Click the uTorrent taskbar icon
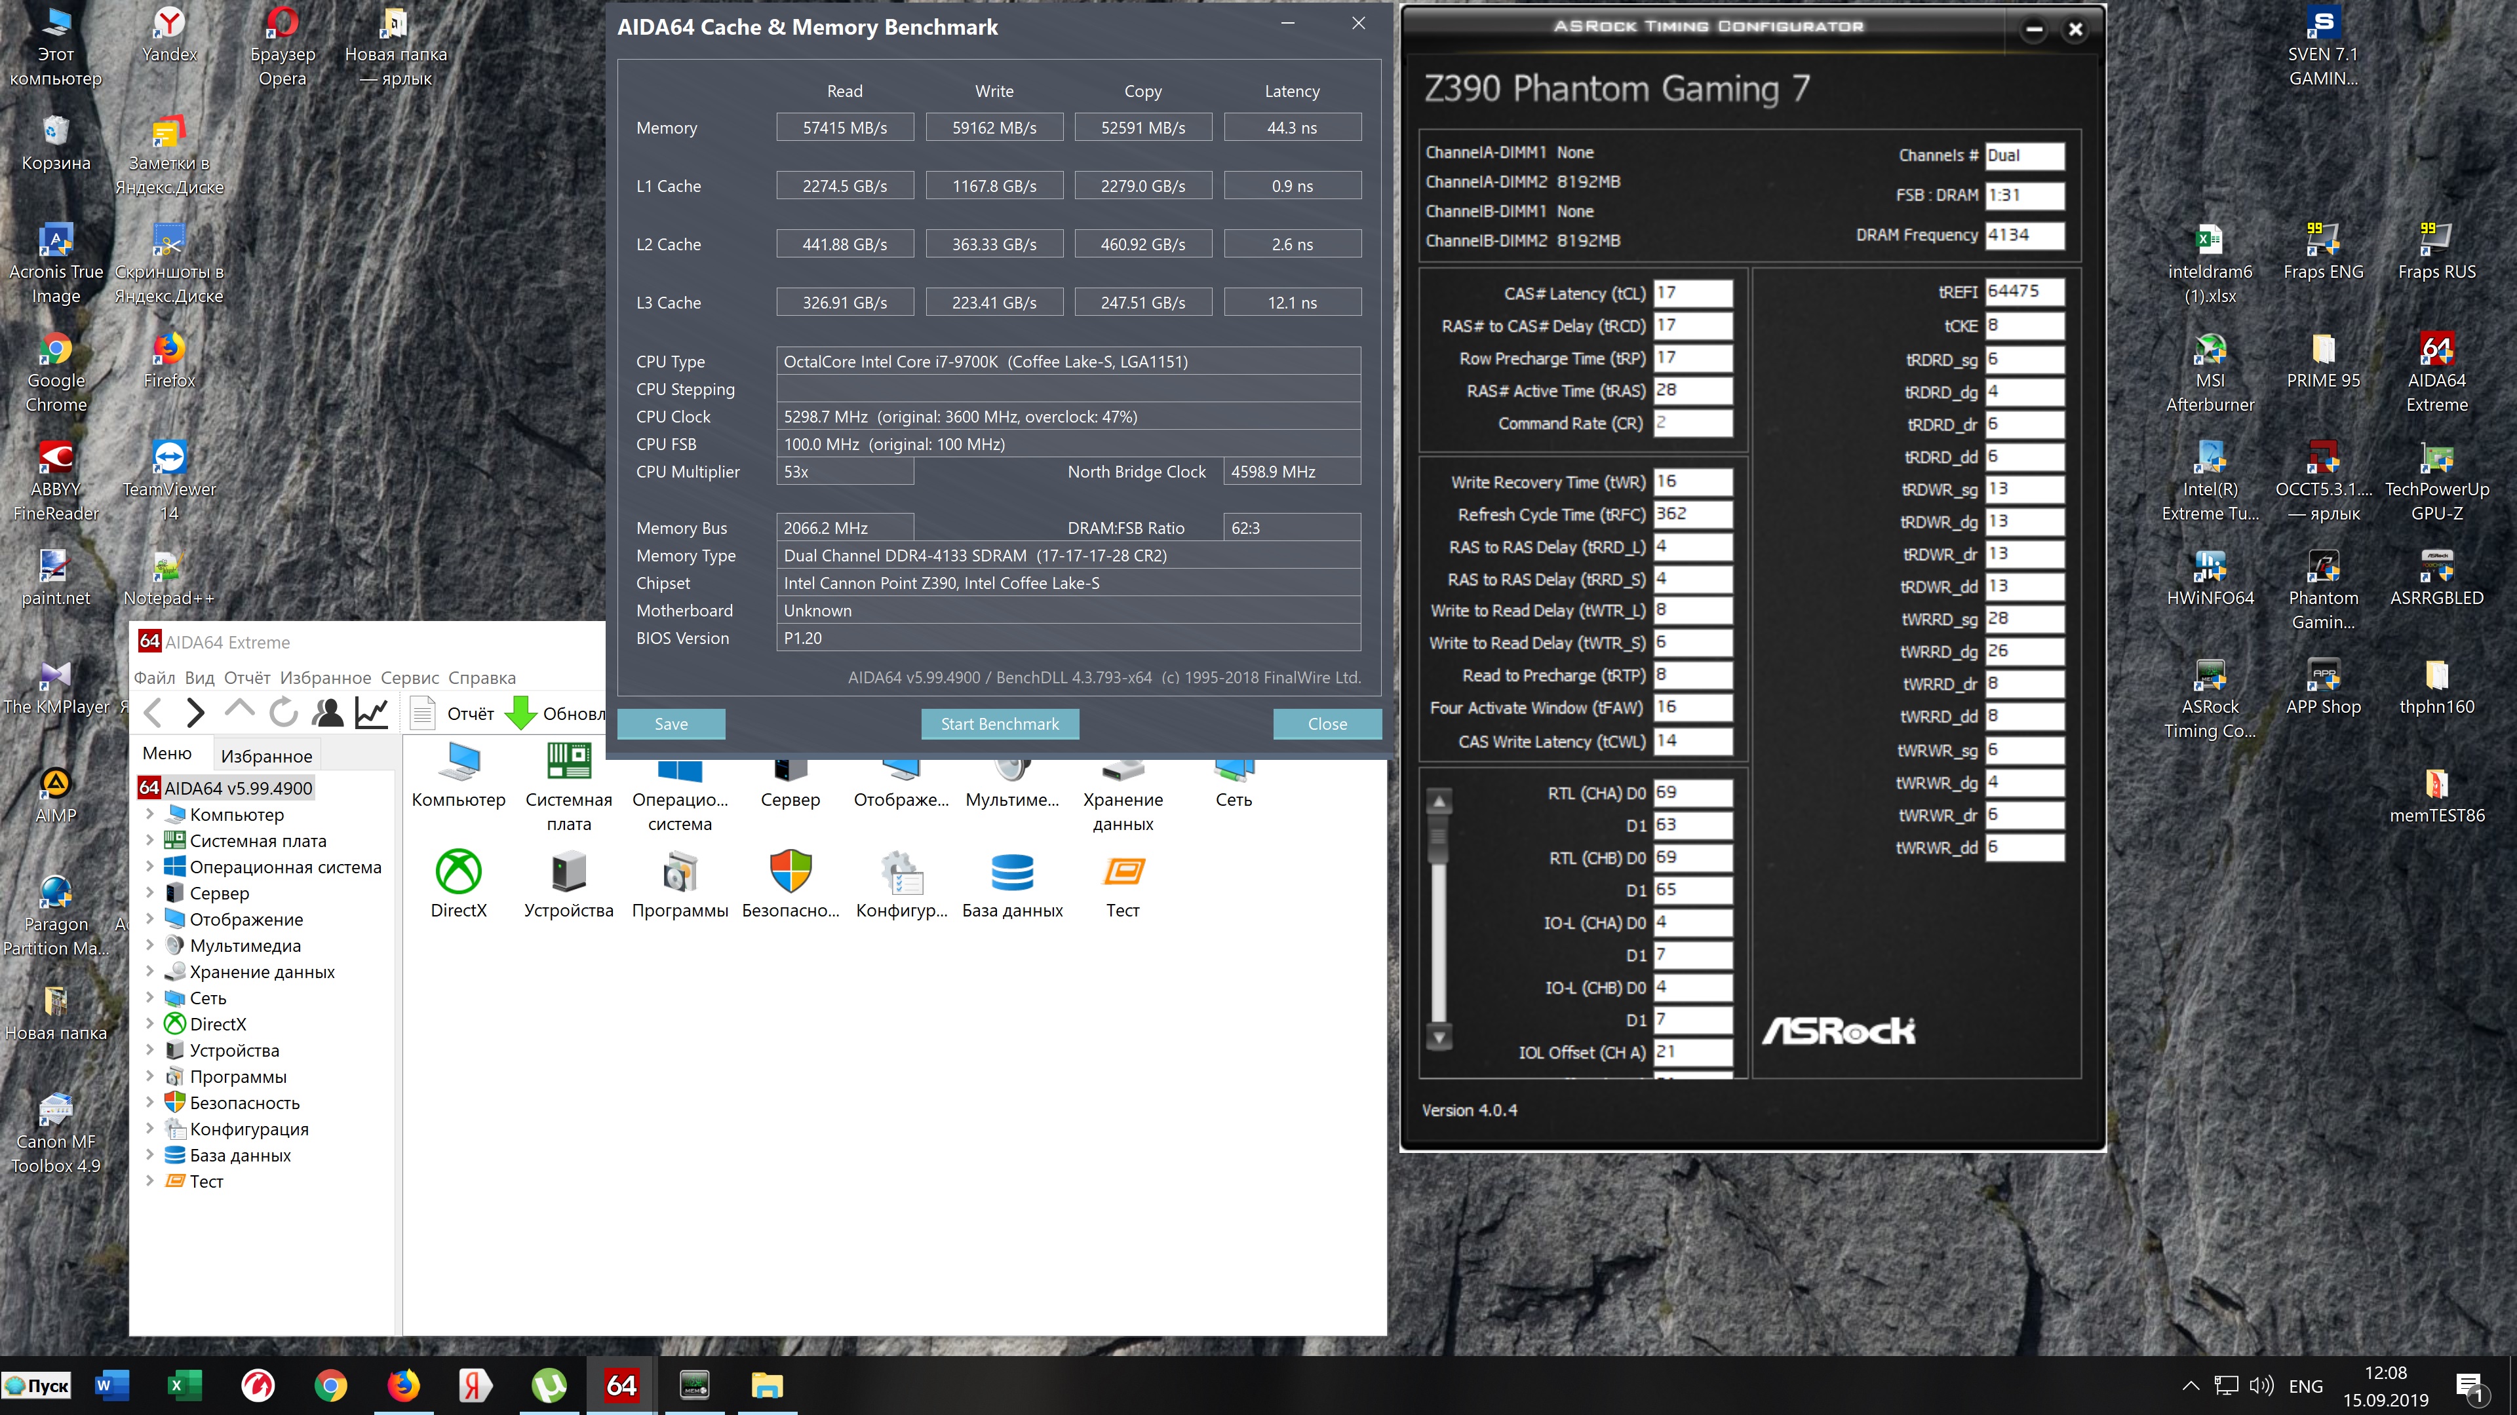This screenshot has width=2517, height=1415. tap(548, 1385)
